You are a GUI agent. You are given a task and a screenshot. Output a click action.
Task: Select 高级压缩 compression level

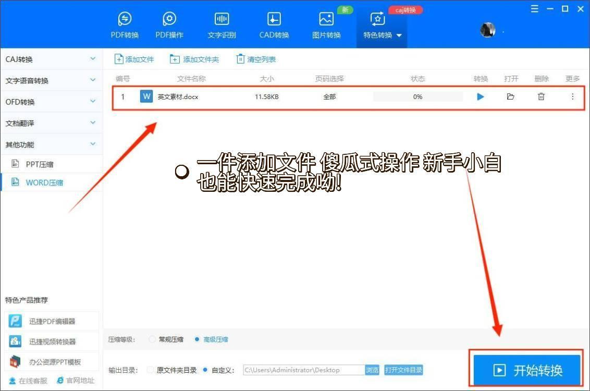197,339
